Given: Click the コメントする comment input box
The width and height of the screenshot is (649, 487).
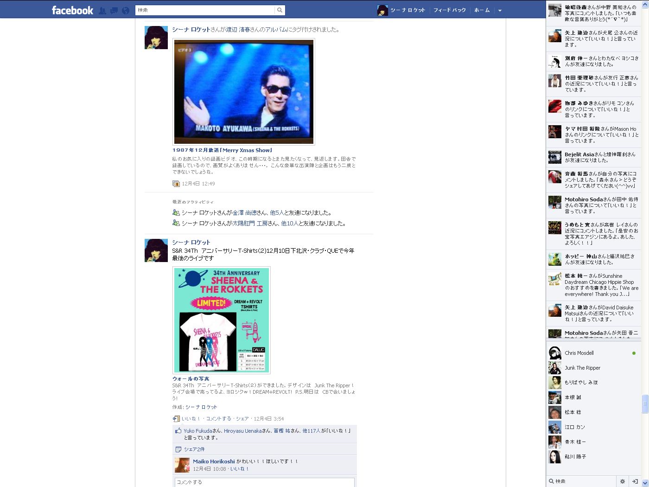Looking at the screenshot, I should 264,482.
